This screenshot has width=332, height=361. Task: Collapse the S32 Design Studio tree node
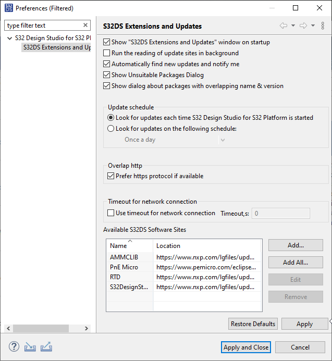pos(10,39)
